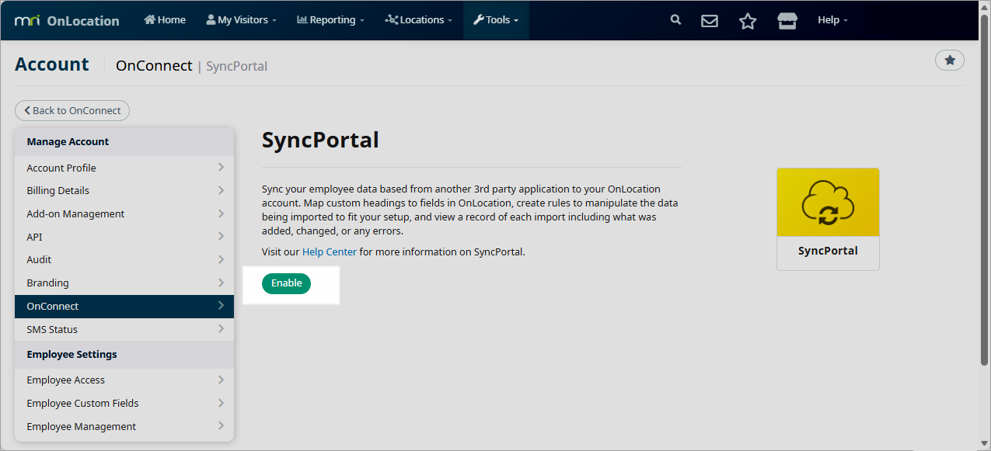This screenshot has width=991, height=451.
Task: Open the Locations dropdown menu
Action: 418,20
